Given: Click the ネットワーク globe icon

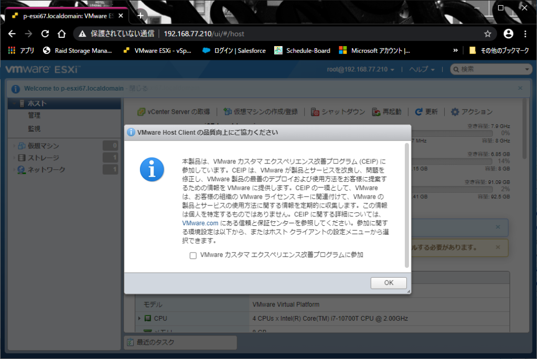Looking at the screenshot, I should tap(22, 170).
